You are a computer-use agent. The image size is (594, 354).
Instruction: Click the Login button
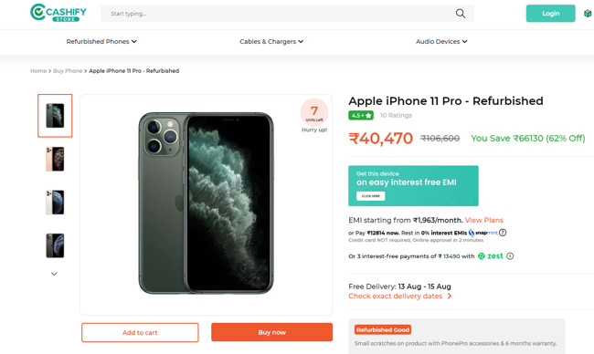click(550, 14)
